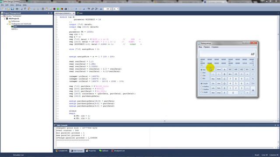The height and width of the screenshot is (157, 280).
Task: Click the red stop toolbar icon
Action: click(54, 9)
